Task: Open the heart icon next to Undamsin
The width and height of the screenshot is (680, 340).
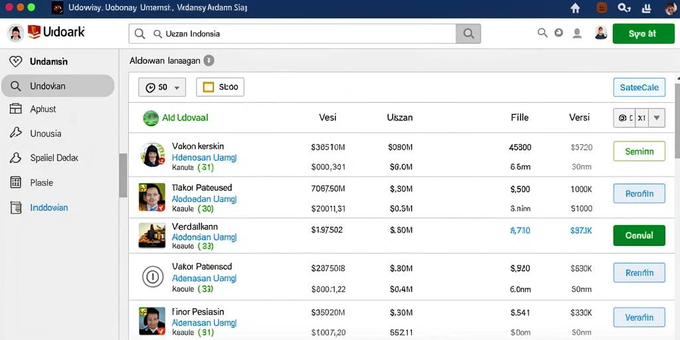Action: tap(15, 62)
